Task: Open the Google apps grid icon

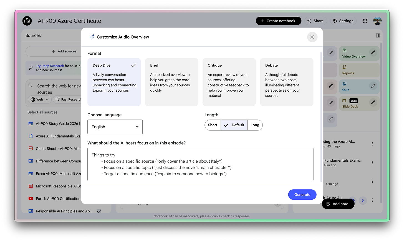Action: 365,21
